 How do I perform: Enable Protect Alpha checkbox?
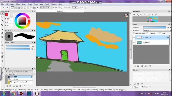pyautogui.click(x=134, y=33)
